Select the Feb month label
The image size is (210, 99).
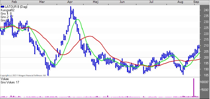[14, 2]
